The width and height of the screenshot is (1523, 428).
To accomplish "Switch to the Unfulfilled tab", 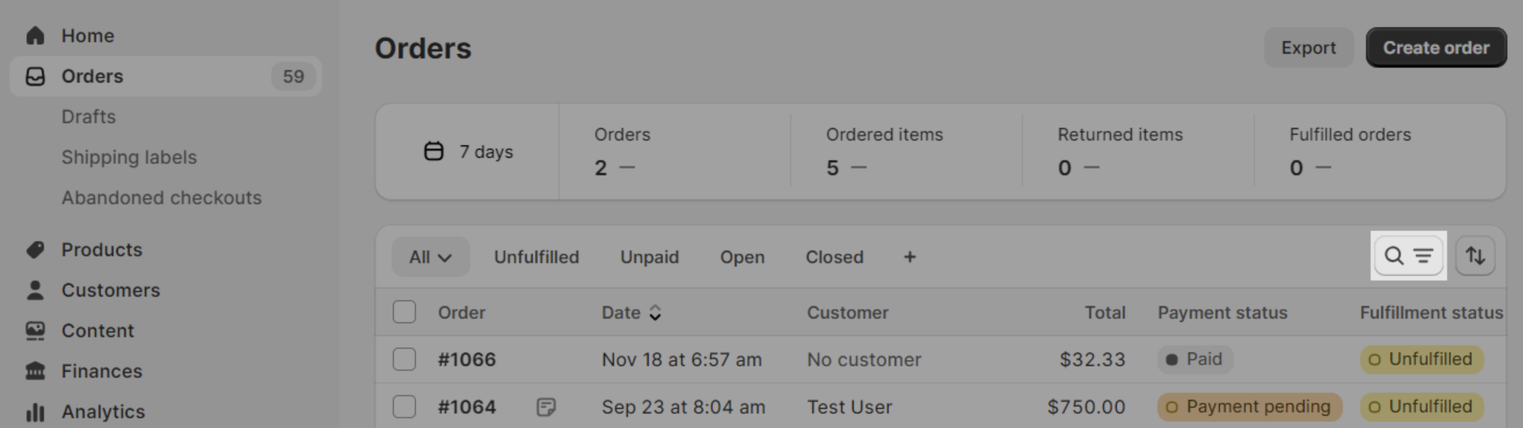I will [x=536, y=257].
